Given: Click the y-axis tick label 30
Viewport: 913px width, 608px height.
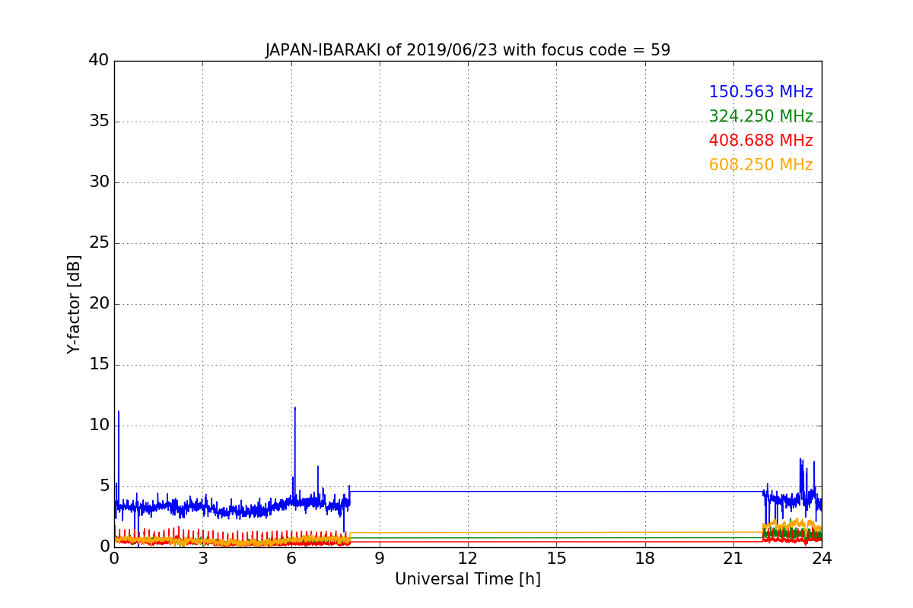Looking at the screenshot, I should [99, 182].
